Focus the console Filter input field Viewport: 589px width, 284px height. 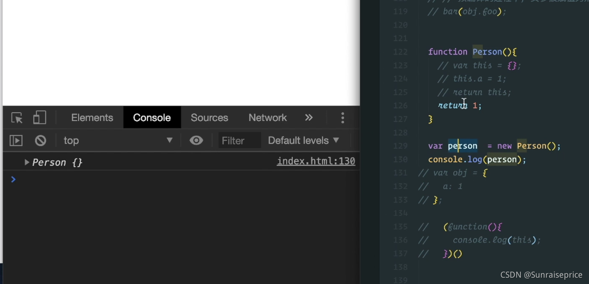239,140
